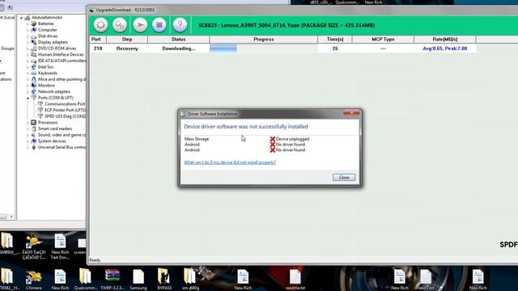Select the Communications Port tree item

[65, 104]
